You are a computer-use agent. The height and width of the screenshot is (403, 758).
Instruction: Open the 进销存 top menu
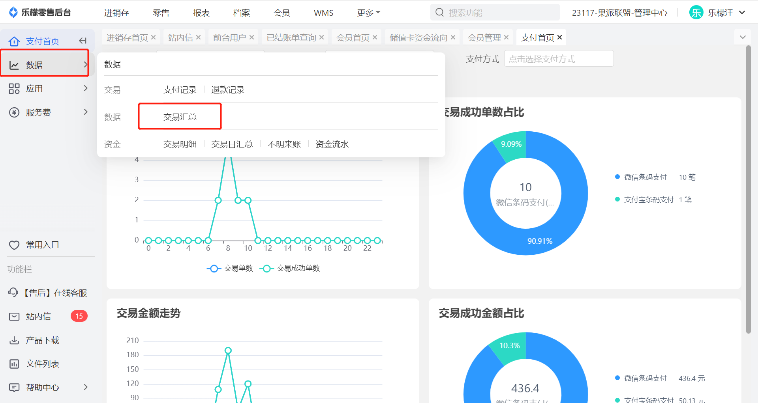(116, 13)
